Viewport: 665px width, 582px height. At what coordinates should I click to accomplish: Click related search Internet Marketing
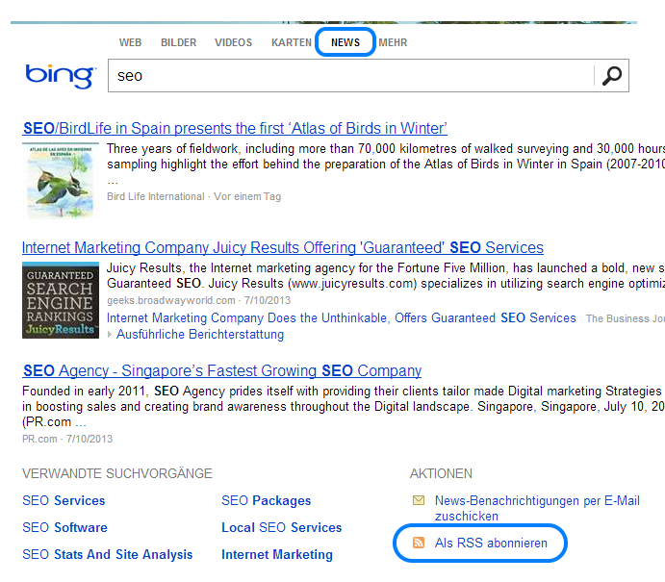tap(277, 554)
